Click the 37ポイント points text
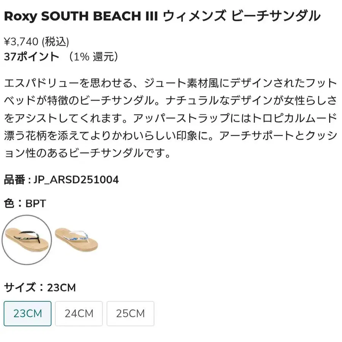This screenshot has width=342, height=342. tap(32, 57)
